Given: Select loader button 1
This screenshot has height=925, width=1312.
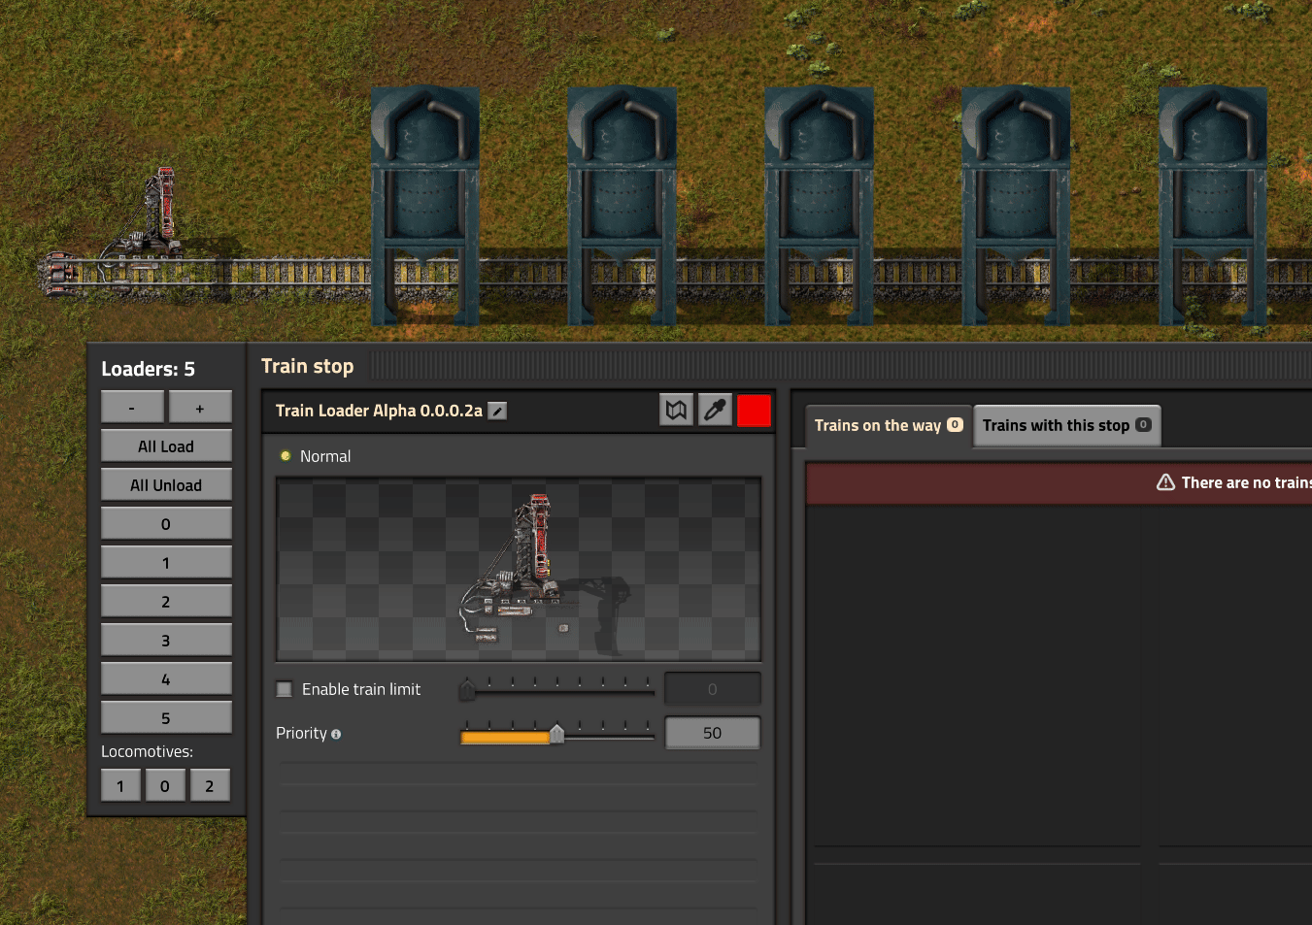Looking at the screenshot, I should pyautogui.click(x=166, y=563).
